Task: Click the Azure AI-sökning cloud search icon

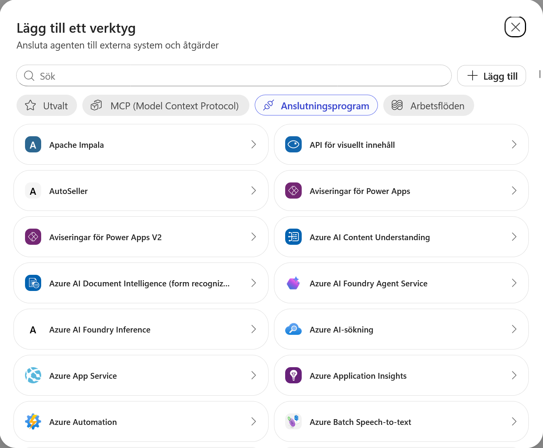Action: click(294, 329)
